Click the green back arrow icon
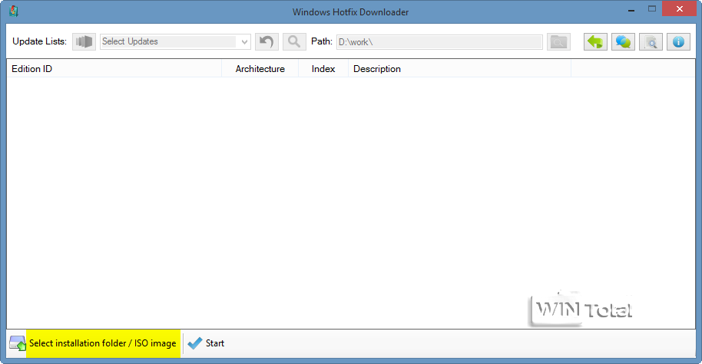 (595, 42)
